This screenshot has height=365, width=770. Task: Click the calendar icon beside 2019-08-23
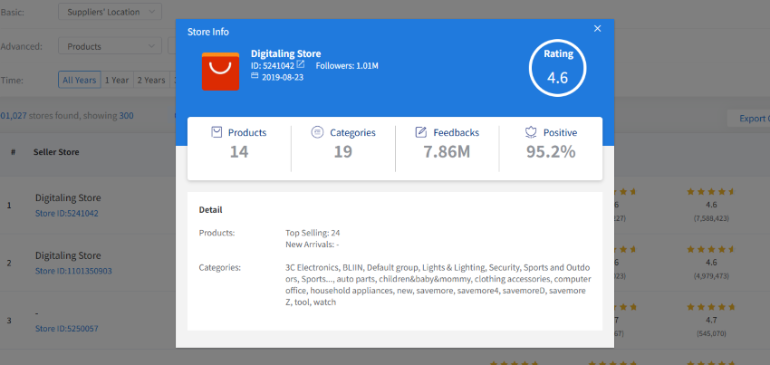(x=255, y=76)
